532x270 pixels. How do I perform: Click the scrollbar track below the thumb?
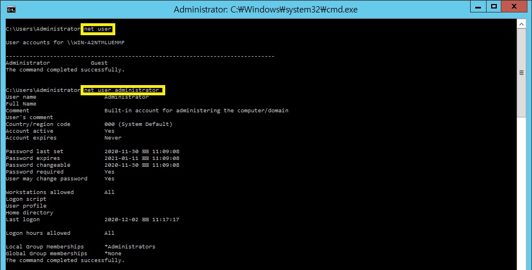point(521,193)
